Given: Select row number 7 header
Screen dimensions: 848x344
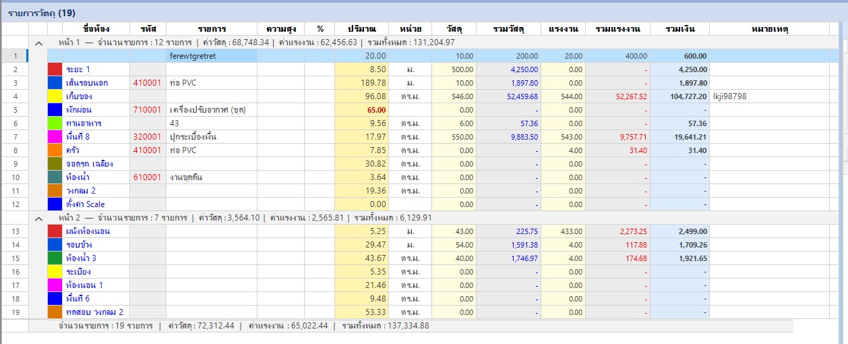Looking at the screenshot, I should point(15,137).
